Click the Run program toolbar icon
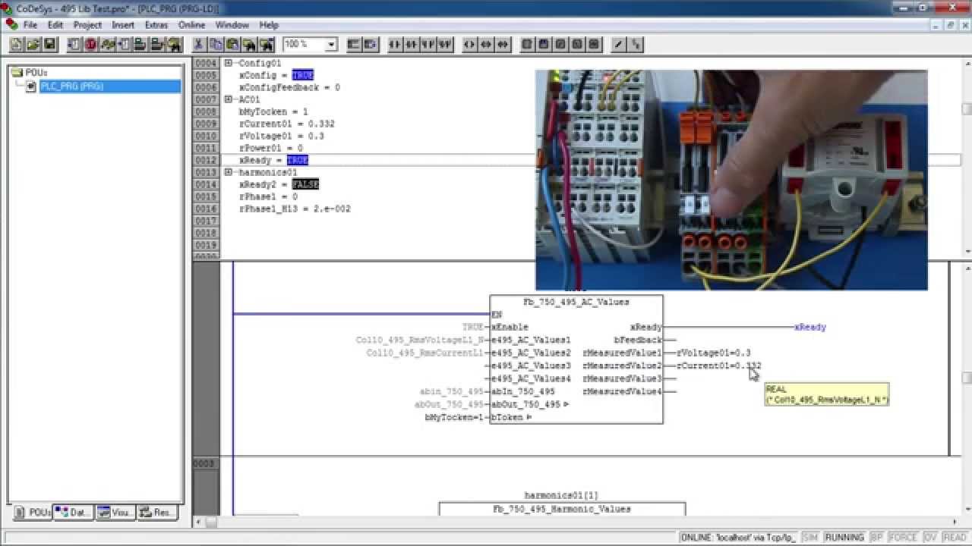 point(74,45)
